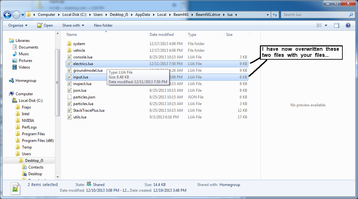This screenshot has height=199, width=358.
Task: Select the particles.lua file icon
Action: coord(69,104)
